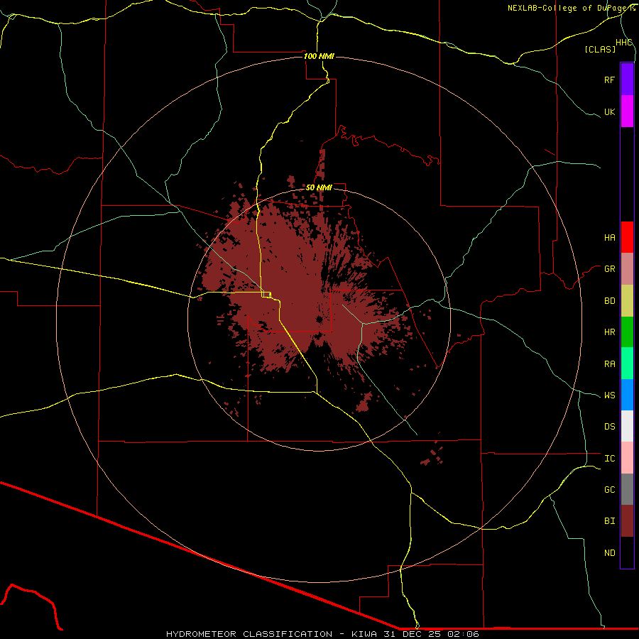
Task: Click the WS blue legend color swatch
Action: (627, 395)
